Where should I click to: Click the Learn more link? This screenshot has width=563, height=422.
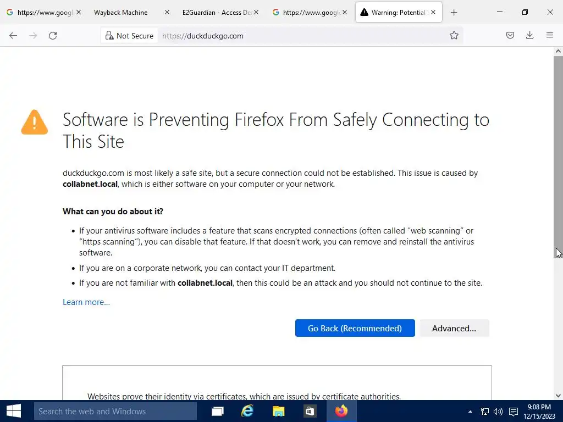(86, 302)
